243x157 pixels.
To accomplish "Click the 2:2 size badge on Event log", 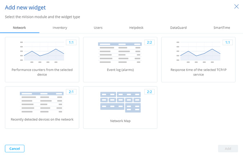I will click(x=150, y=43).
